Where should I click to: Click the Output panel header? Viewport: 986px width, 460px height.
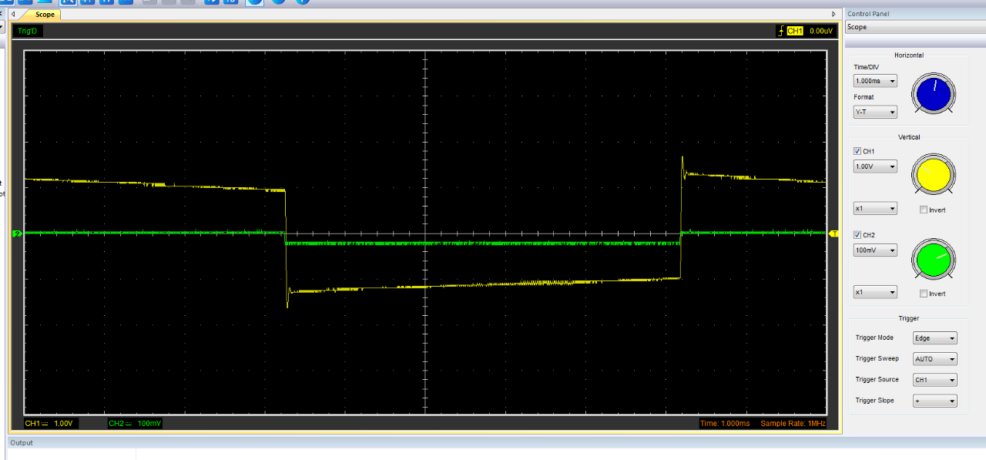(x=22, y=443)
